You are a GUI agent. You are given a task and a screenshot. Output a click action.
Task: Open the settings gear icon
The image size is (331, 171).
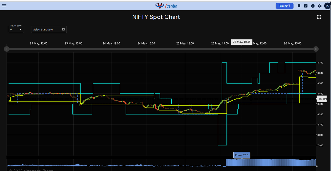click(320, 6)
